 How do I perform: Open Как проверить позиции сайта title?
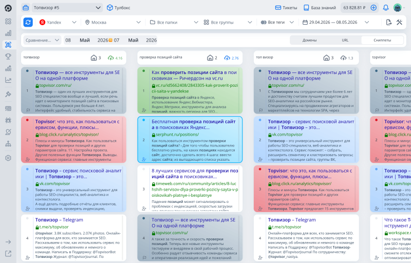[x=194, y=75]
